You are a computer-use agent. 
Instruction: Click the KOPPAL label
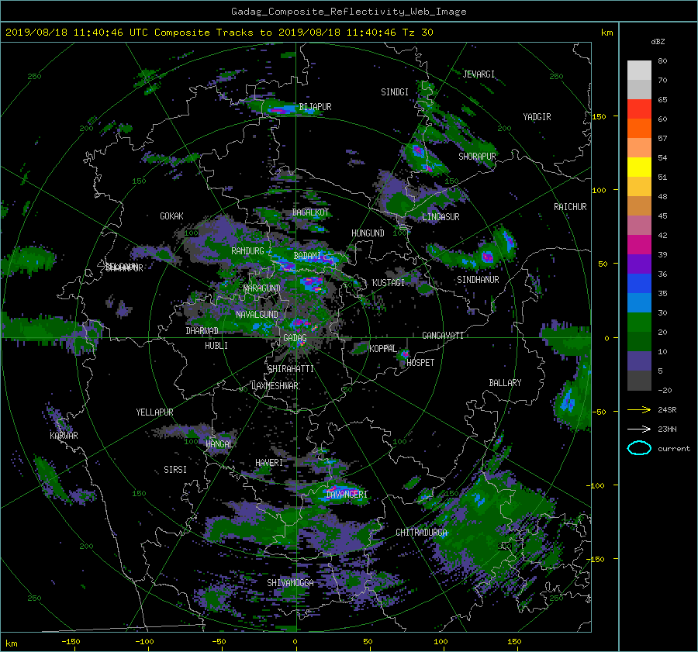pos(383,349)
